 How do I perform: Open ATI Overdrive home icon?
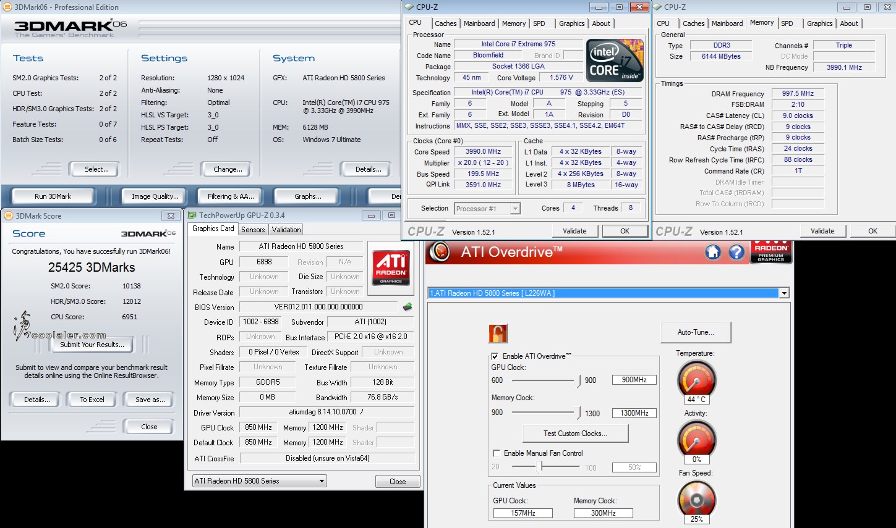coord(713,252)
